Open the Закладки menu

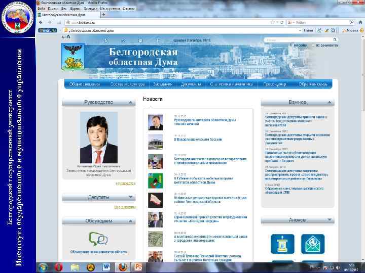91,9
